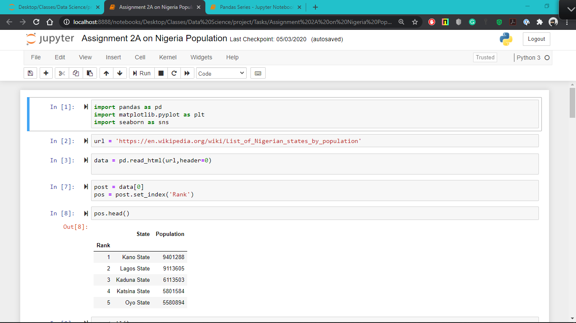576x323 pixels.
Task: Open Jupyter dashboard via the logo
Action: (x=50, y=38)
